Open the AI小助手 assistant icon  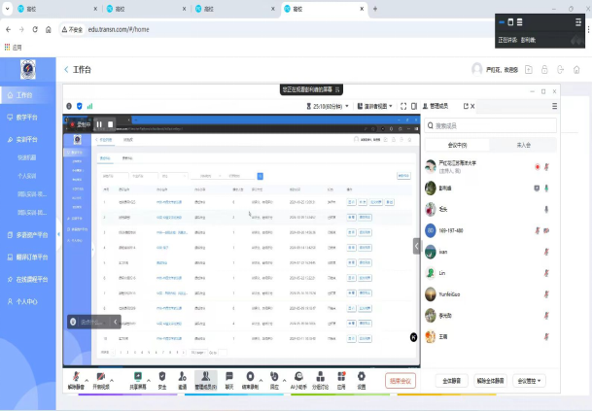(x=298, y=376)
